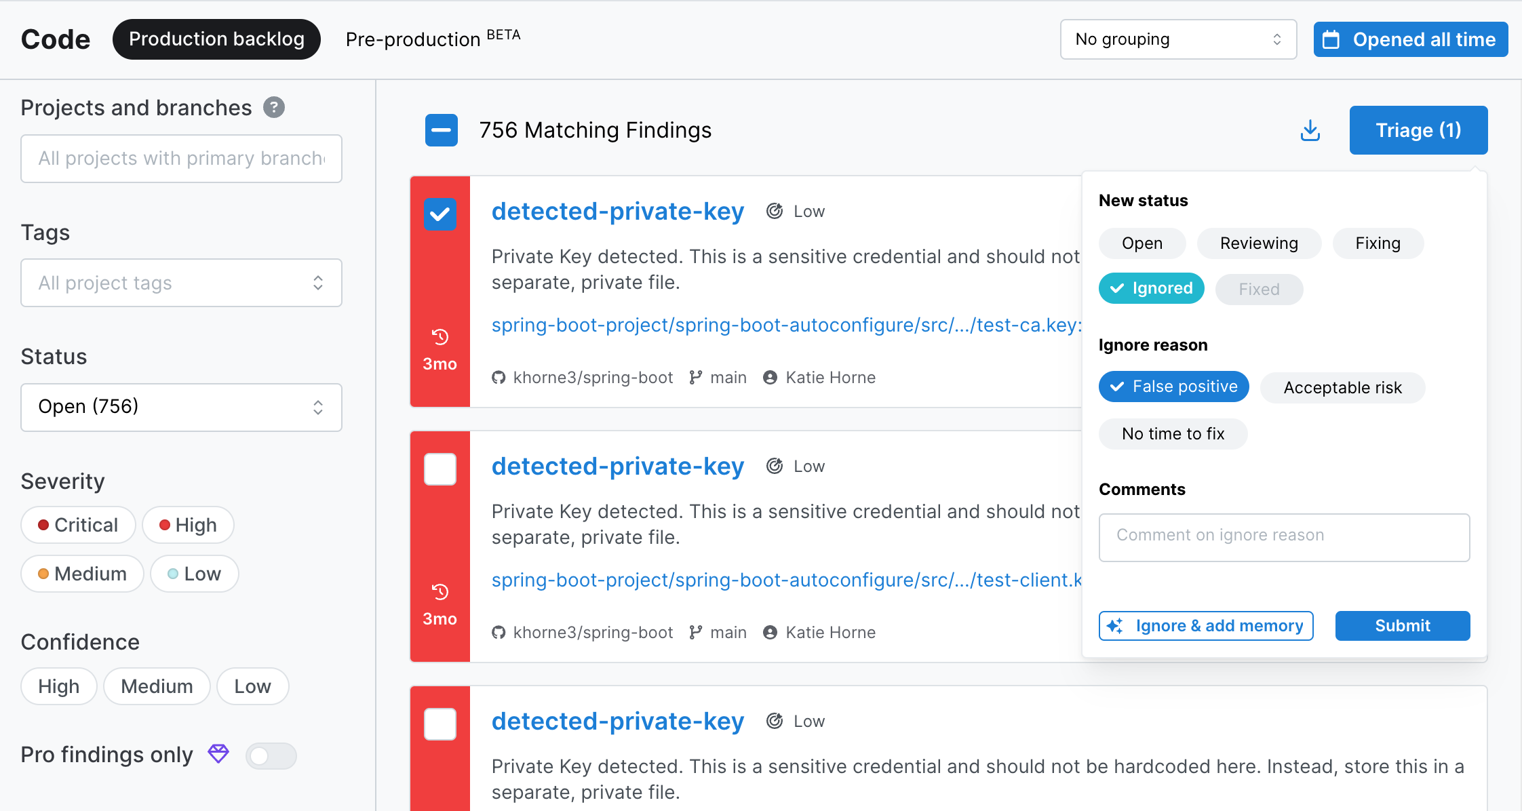The width and height of the screenshot is (1522, 811).
Task: Expand the All project tags selector
Action: (x=180, y=283)
